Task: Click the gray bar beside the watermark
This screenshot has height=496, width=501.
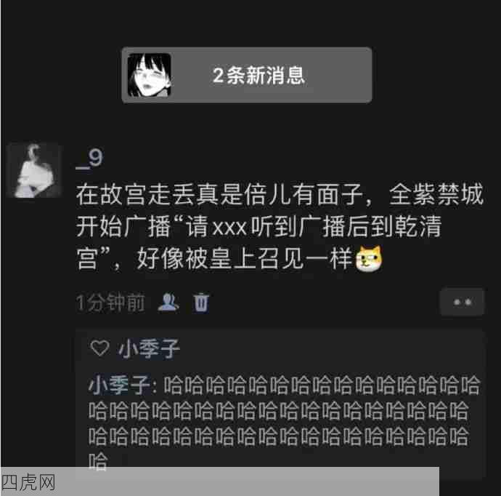Action: coord(248,481)
